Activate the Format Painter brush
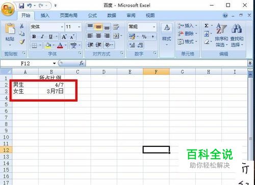 pyautogui.click(x=22, y=42)
